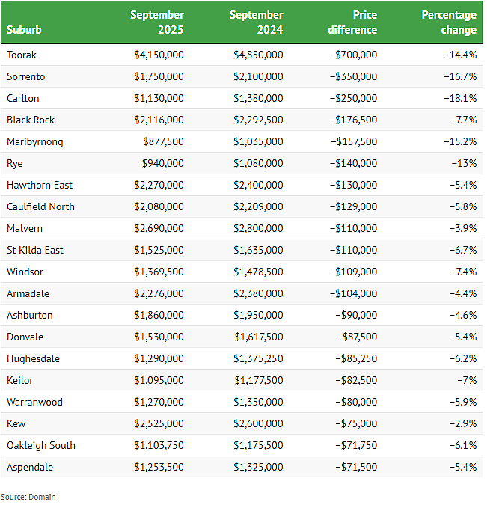
Task: Click Armadale's $2,276,000 price
Action: (x=159, y=293)
